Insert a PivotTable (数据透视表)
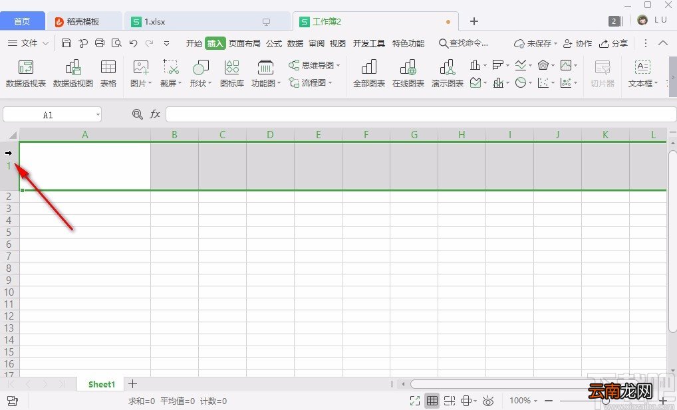 [26, 74]
